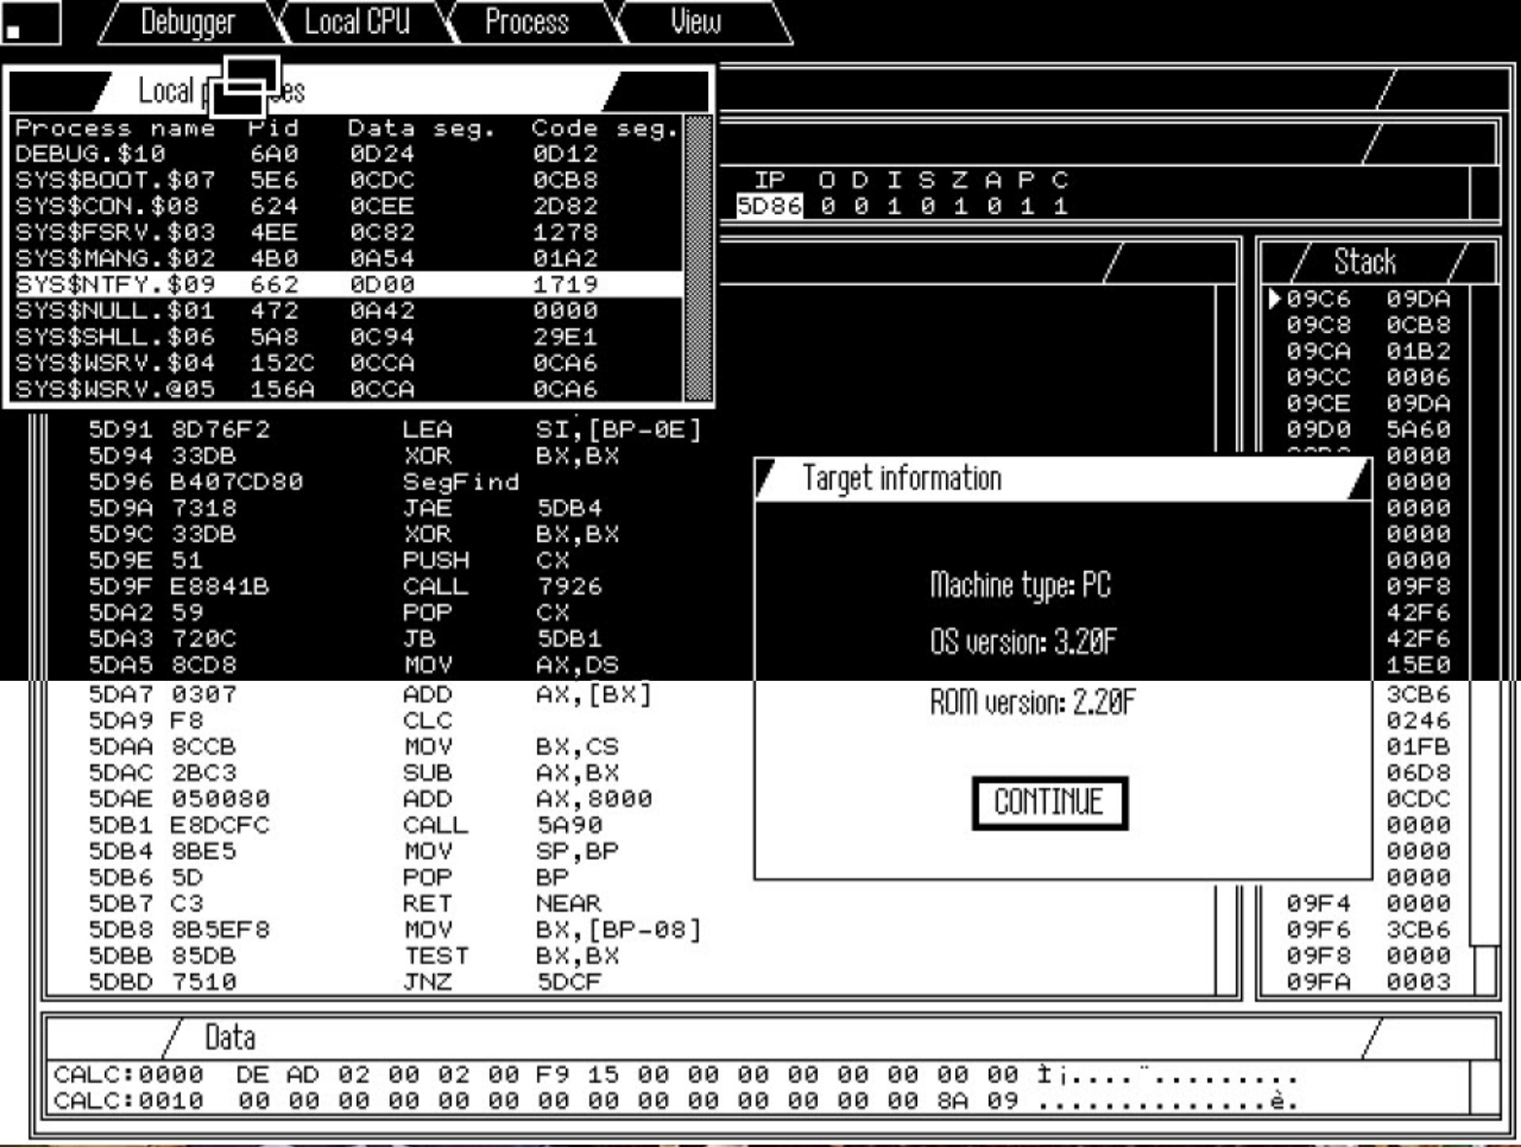Screen dimensions: 1521x1147
Task: Toggle the Zero (Z) flag value
Action: coord(960,206)
